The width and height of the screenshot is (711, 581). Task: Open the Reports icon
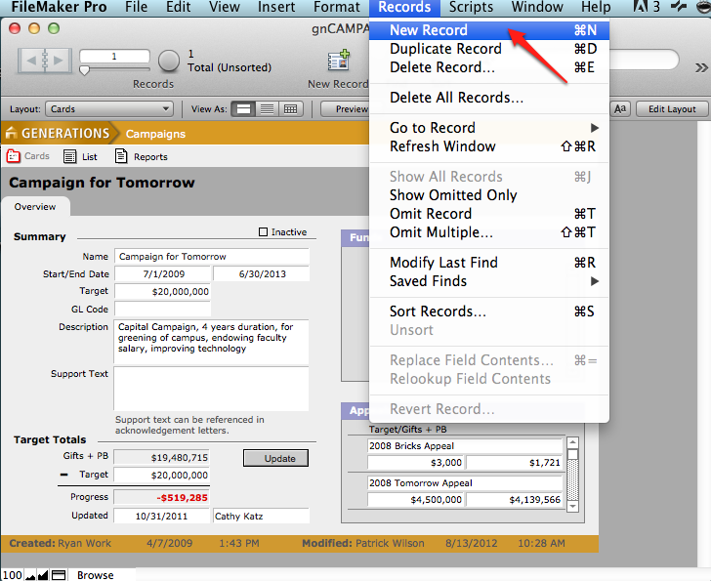(x=121, y=156)
